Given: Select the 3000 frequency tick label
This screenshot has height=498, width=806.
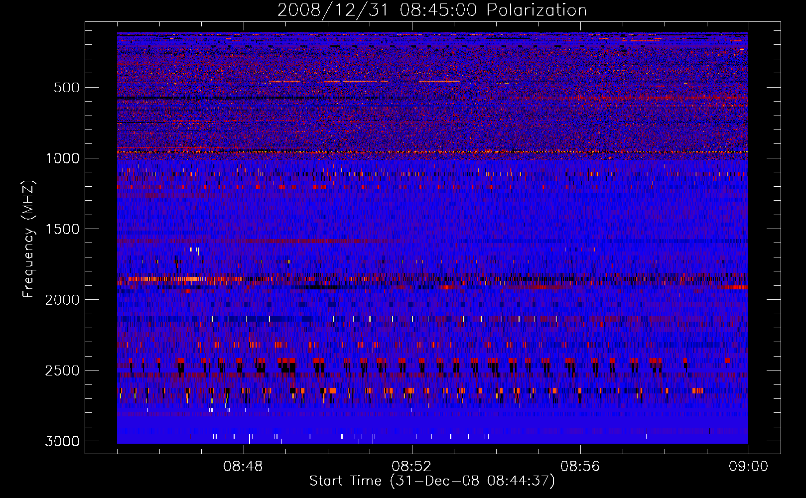Looking at the screenshot, I should coord(62,441).
